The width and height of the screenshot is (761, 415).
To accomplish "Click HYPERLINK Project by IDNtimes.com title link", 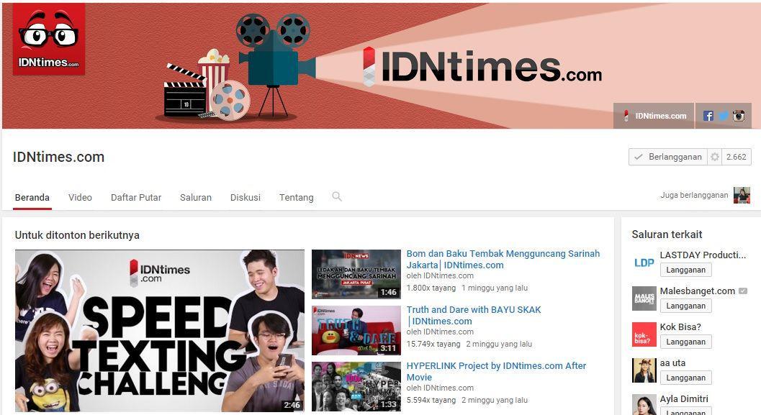I will 496,371.
